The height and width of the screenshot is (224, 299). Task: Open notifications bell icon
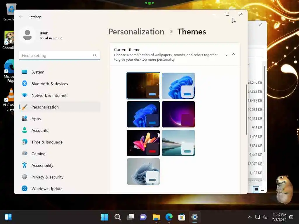291,217
